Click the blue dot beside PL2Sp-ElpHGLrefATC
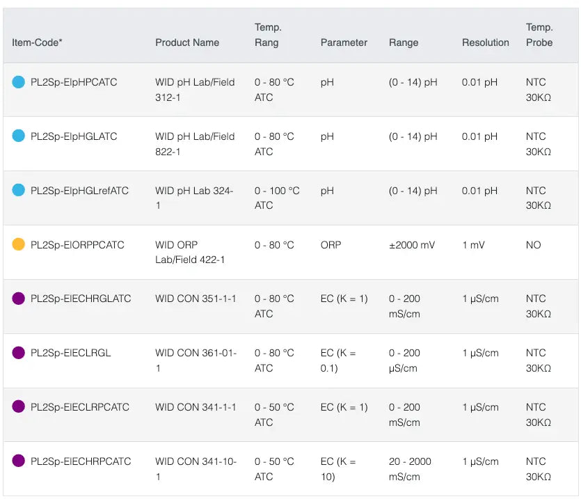This screenshot has height=499, width=581. pyautogui.click(x=18, y=190)
